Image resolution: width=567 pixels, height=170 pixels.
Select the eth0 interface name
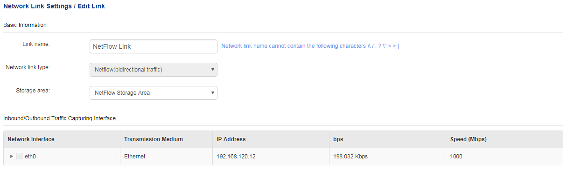pyautogui.click(x=30, y=157)
